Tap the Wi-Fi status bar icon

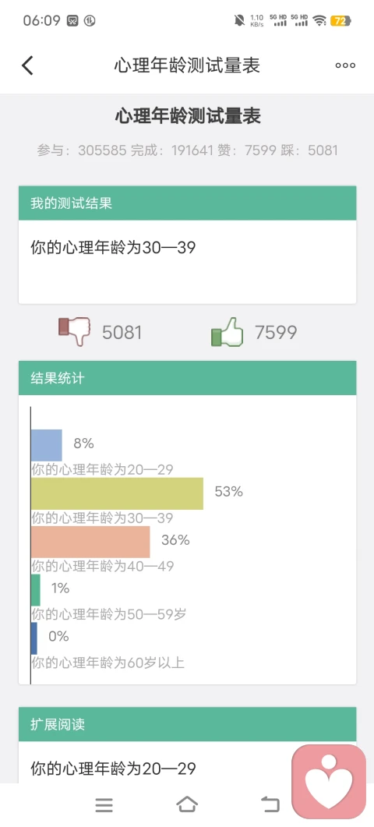[319, 20]
